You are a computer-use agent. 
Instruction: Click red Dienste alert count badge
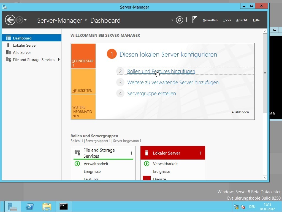[x=147, y=178]
